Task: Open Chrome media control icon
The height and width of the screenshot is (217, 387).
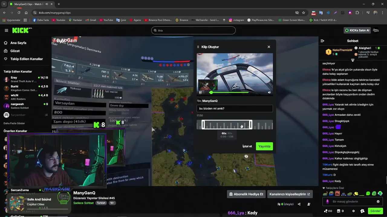Action: (368, 13)
